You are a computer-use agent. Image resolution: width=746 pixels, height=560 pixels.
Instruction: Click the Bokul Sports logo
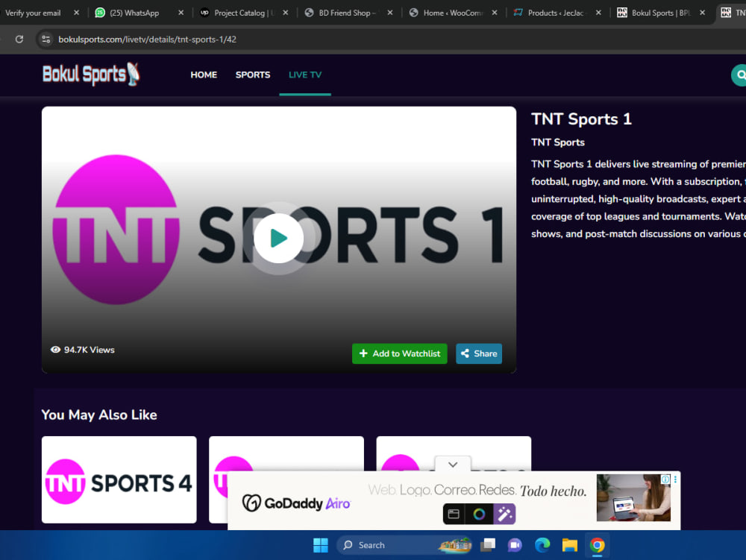[x=91, y=75]
